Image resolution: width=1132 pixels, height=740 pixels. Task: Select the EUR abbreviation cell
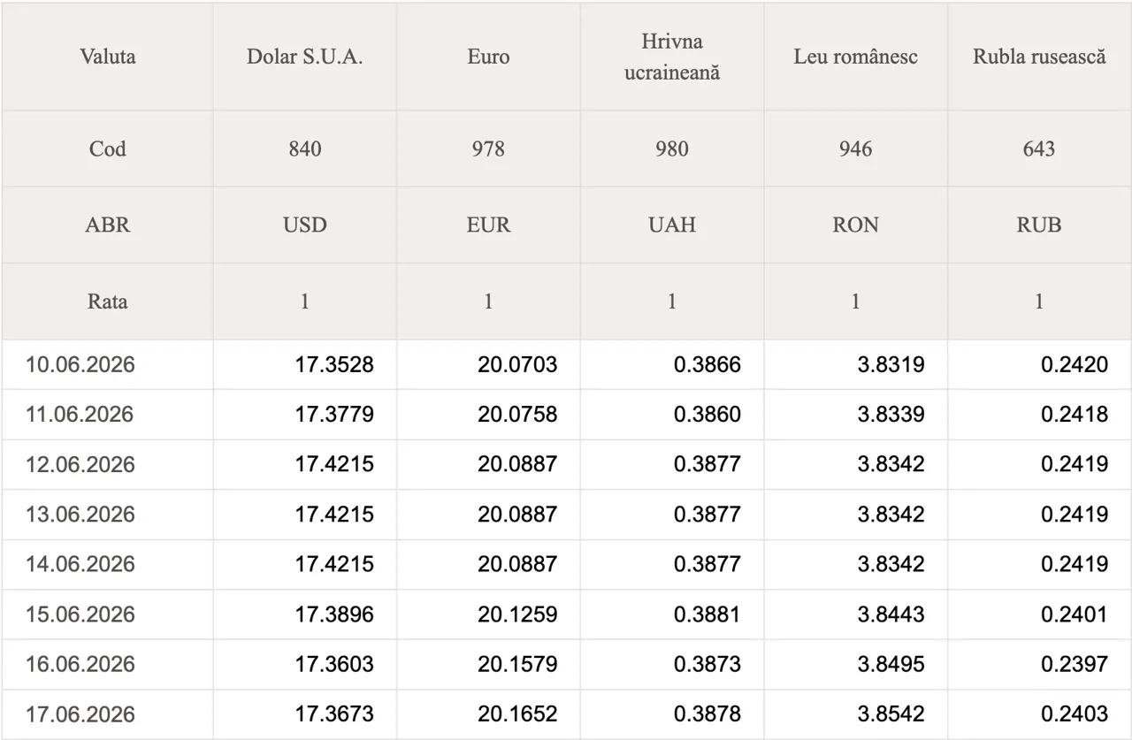[x=488, y=225]
